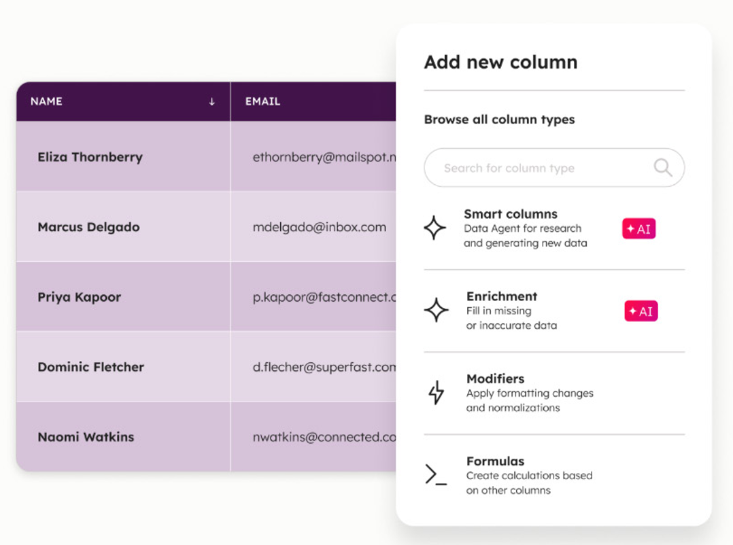The image size is (733, 545).
Task: Click the mdelgado@inbox.com email cell
Action: [x=319, y=227]
